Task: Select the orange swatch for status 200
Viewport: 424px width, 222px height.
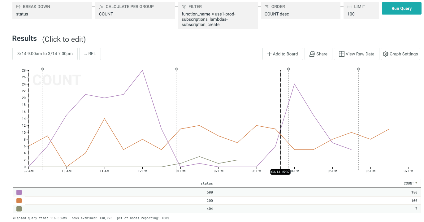Action: coord(19,201)
